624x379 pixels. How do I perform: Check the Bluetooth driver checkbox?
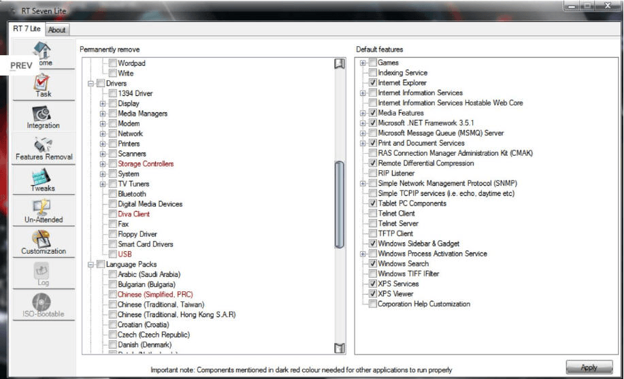(113, 194)
